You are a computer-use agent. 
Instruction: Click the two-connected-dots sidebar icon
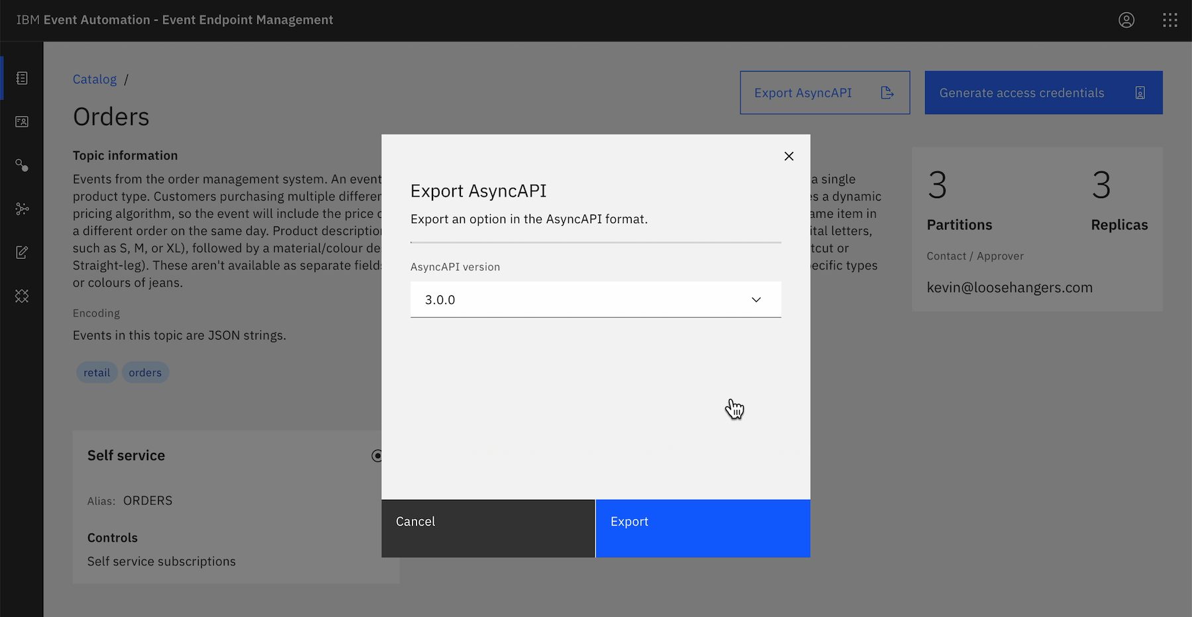[22, 166]
